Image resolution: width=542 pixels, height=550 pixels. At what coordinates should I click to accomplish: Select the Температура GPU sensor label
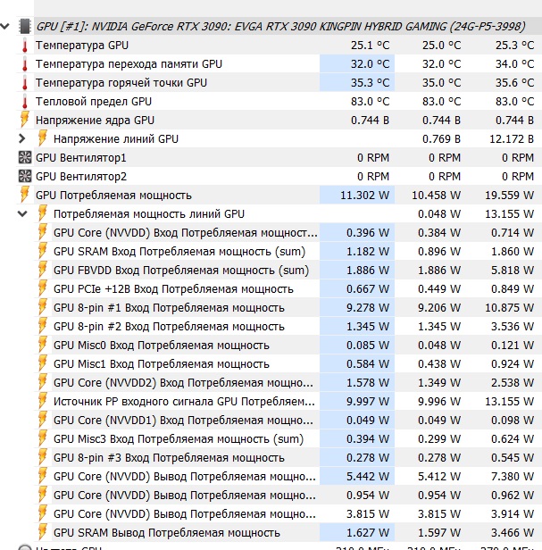82,46
